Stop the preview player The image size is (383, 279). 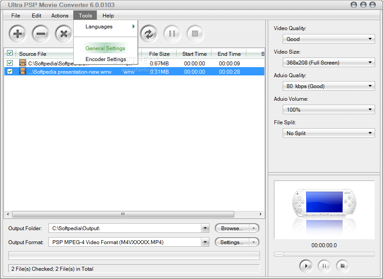[342, 265]
